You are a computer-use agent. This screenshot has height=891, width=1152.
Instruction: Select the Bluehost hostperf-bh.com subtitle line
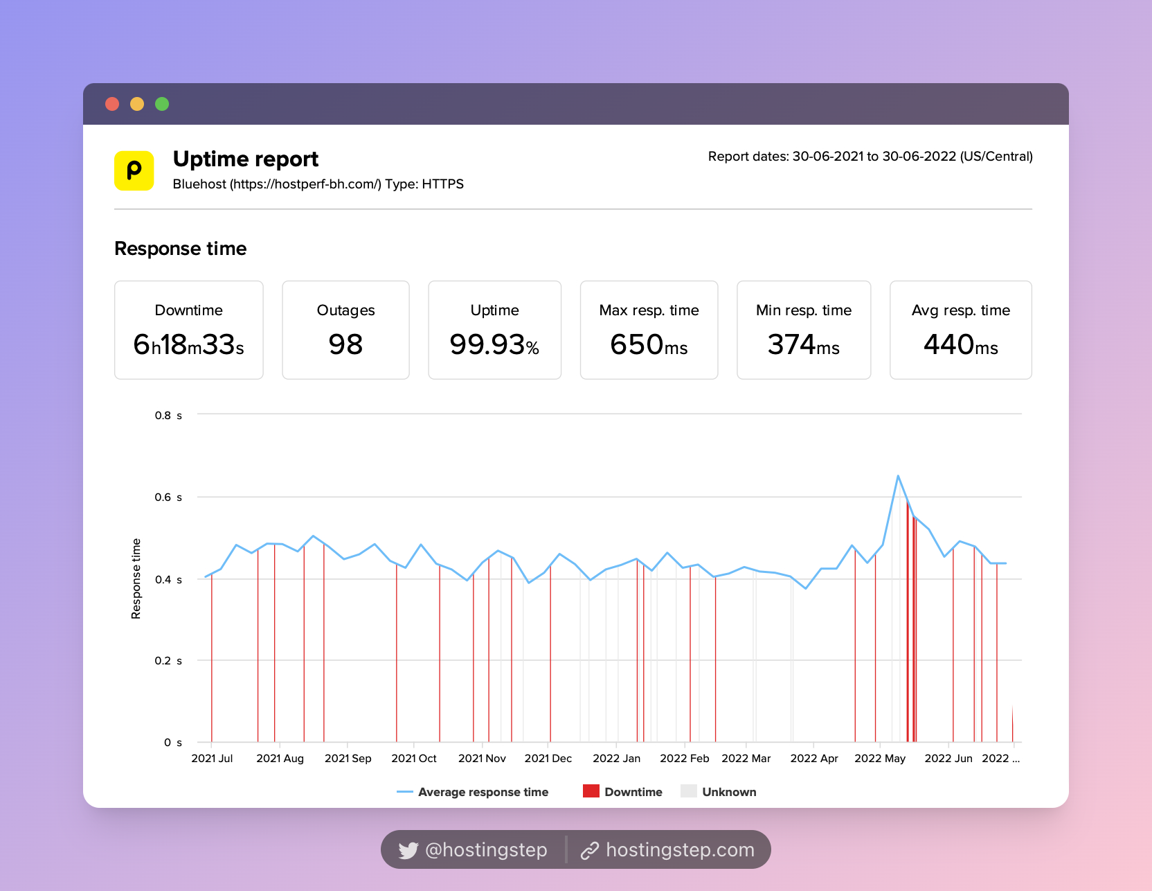(x=318, y=184)
